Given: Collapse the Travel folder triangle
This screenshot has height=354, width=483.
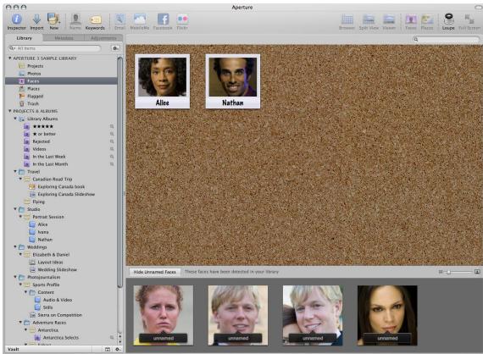Looking at the screenshot, I should click(15, 171).
